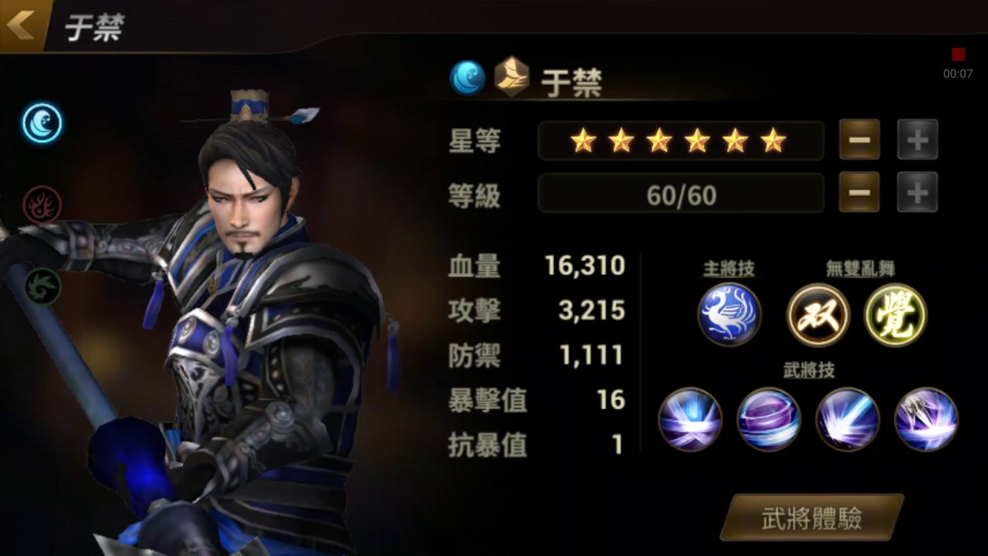988x556 pixels.
Task: Open the third 武將技 slash skill icon
Action: click(x=848, y=419)
